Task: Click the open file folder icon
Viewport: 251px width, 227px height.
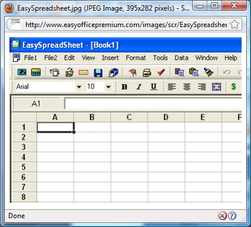Action: pos(69,73)
